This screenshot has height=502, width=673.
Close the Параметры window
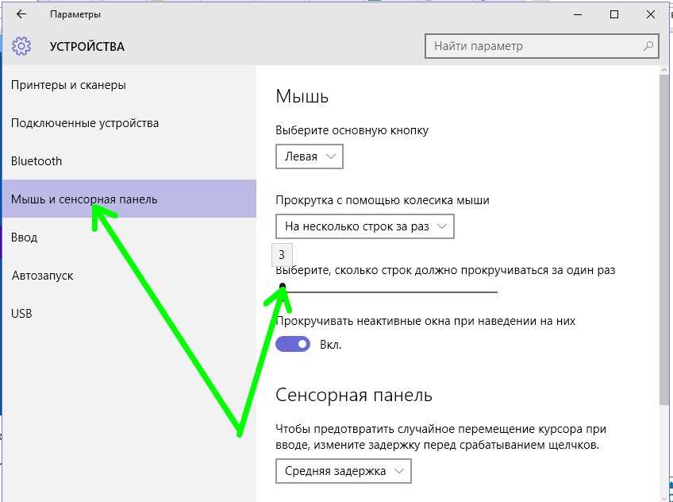(x=650, y=14)
